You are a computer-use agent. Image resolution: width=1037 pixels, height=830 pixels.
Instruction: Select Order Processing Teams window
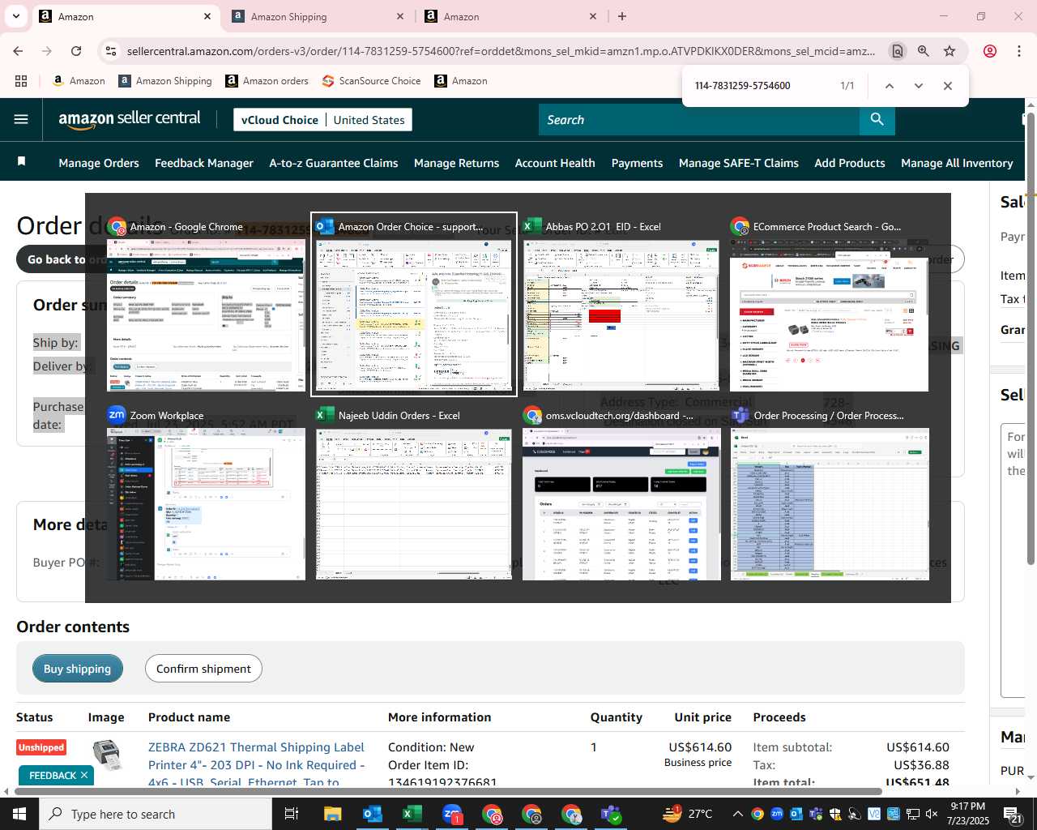pyautogui.click(x=829, y=493)
